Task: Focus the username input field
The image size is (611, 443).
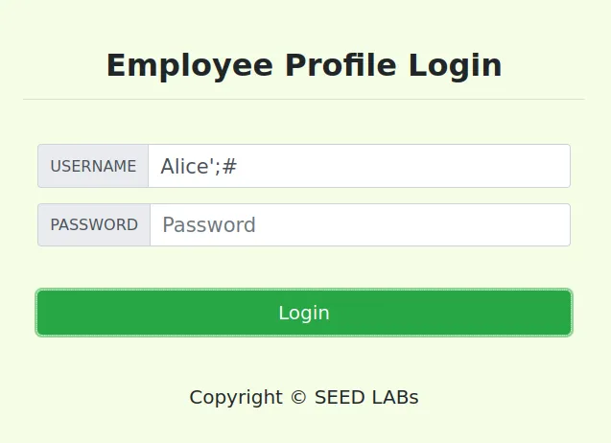Action: pos(359,166)
